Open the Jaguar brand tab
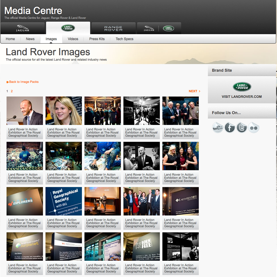The width and height of the screenshot is (277, 277). (23, 28)
